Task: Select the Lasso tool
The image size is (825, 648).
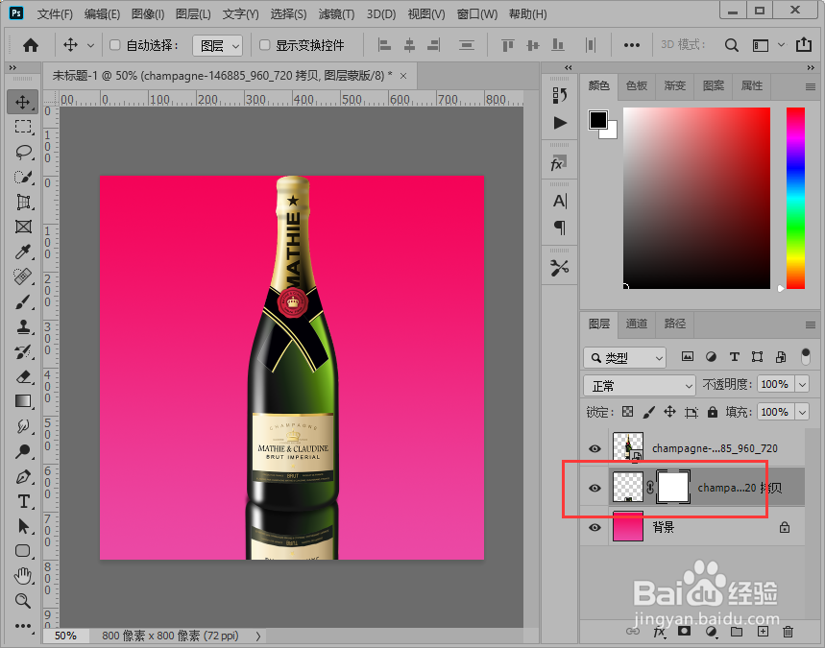Action: tap(23, 152)
